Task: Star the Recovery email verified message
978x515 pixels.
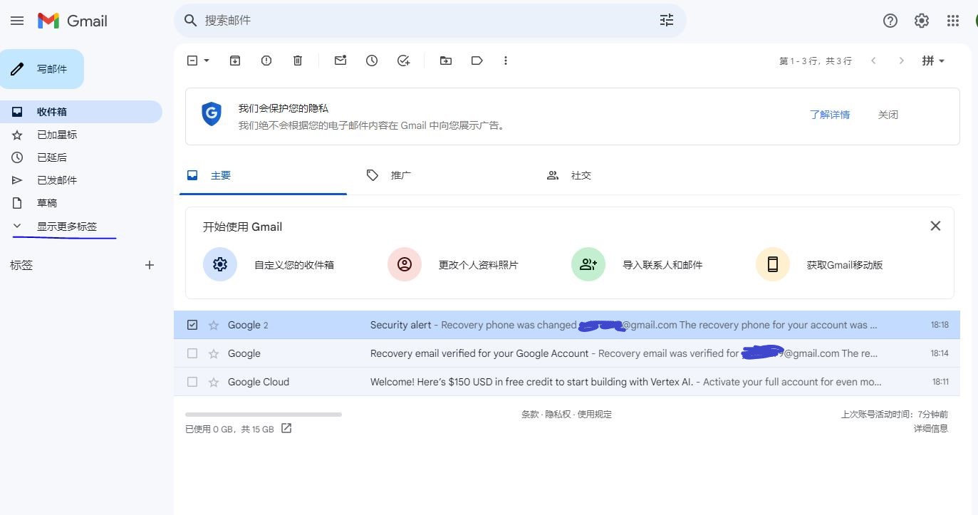Action: [x=214, y=353]
